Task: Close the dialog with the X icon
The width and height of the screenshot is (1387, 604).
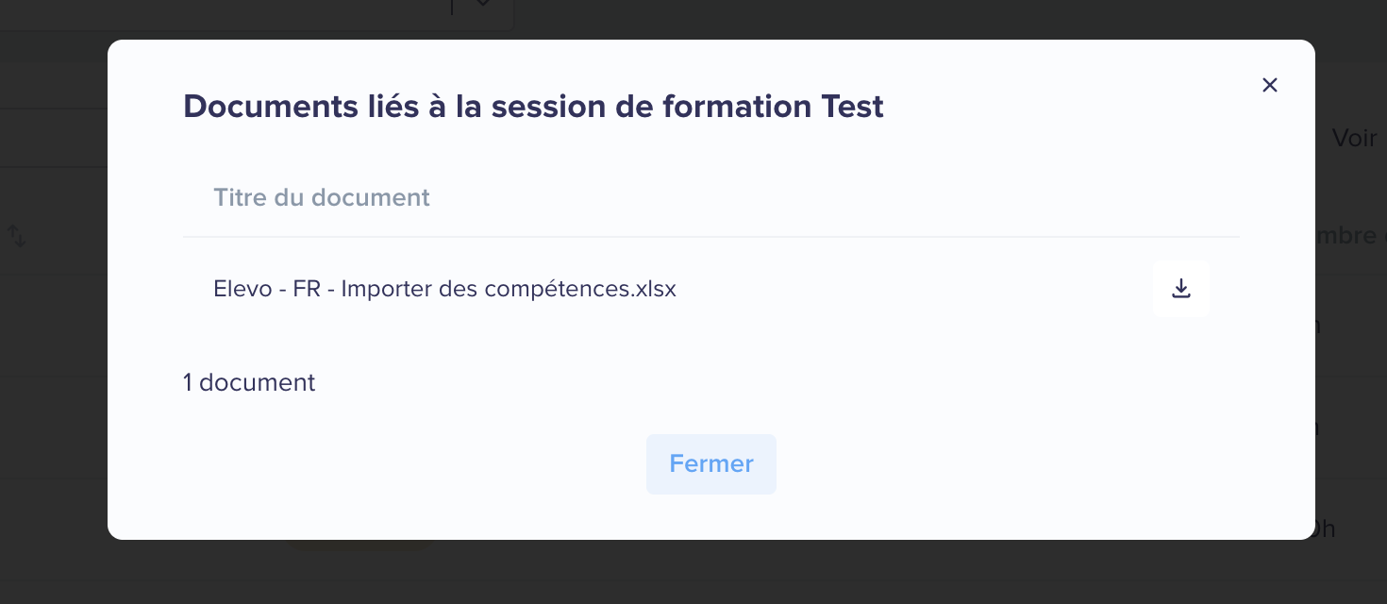Action: [x=1270, y=85]
